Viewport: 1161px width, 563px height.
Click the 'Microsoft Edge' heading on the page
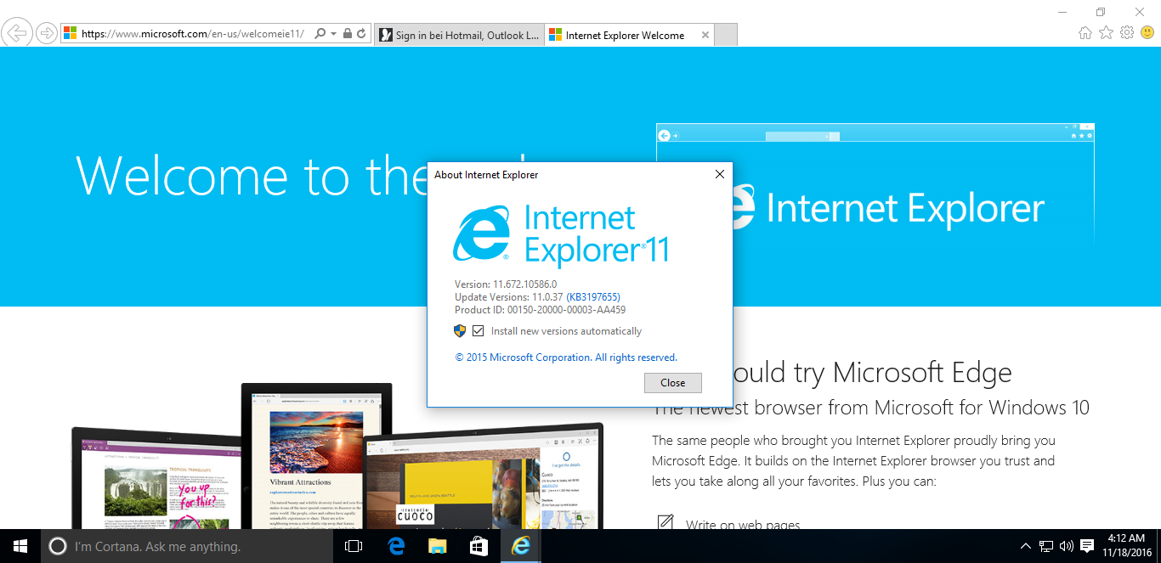[x=922, y=372]
